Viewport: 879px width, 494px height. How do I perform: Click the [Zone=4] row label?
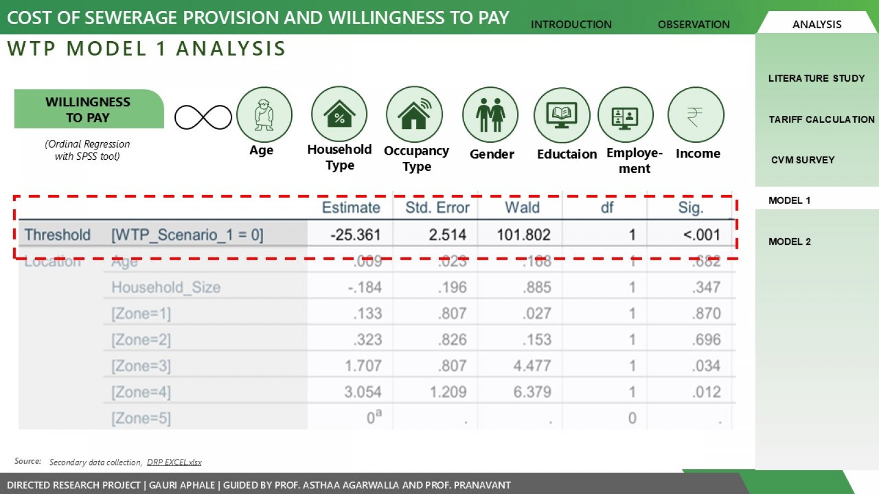pyautogui.click(x=141, y=392)
